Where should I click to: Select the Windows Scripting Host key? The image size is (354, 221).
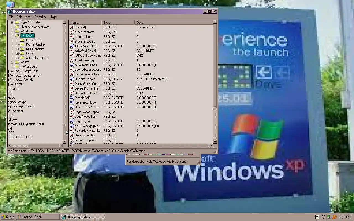pos(26,75)
